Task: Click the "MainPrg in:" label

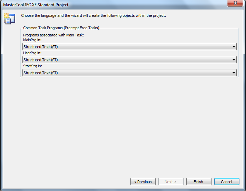Action: [32, 40]
